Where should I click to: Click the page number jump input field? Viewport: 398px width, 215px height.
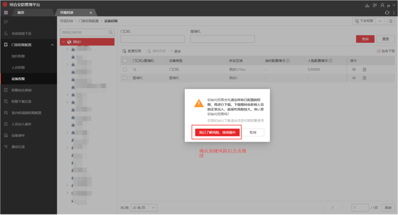click(x=360, y=208)
